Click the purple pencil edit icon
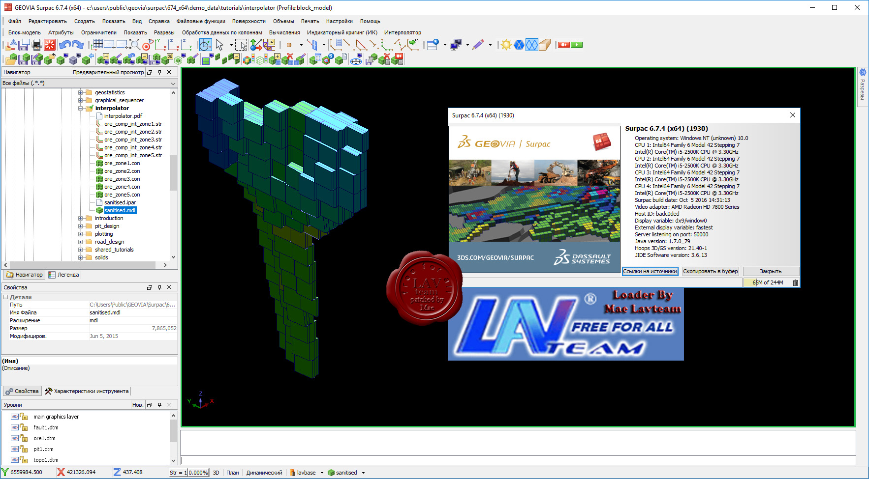The image size is (869, 479). pyautogui.click(x=478, y=45)
